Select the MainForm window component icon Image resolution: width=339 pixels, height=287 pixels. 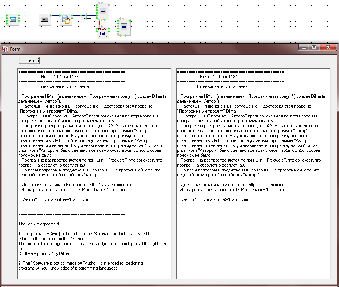13,19
